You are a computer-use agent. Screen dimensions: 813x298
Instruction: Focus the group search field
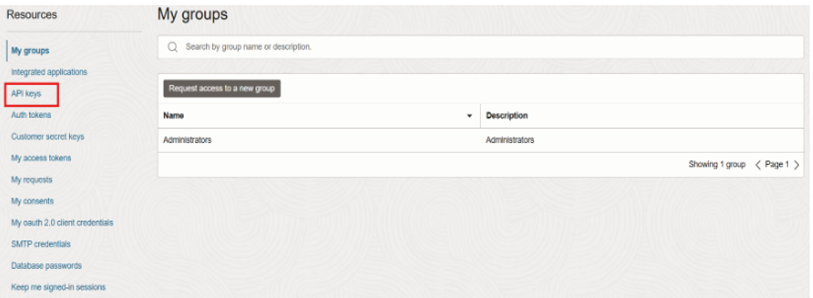483,47
